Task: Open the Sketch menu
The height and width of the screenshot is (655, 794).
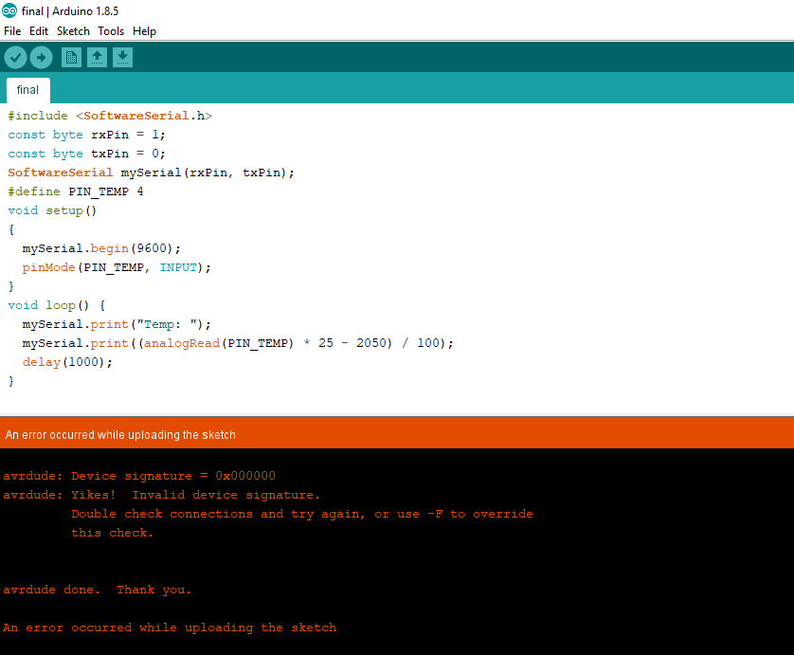Action: (73, 31)
